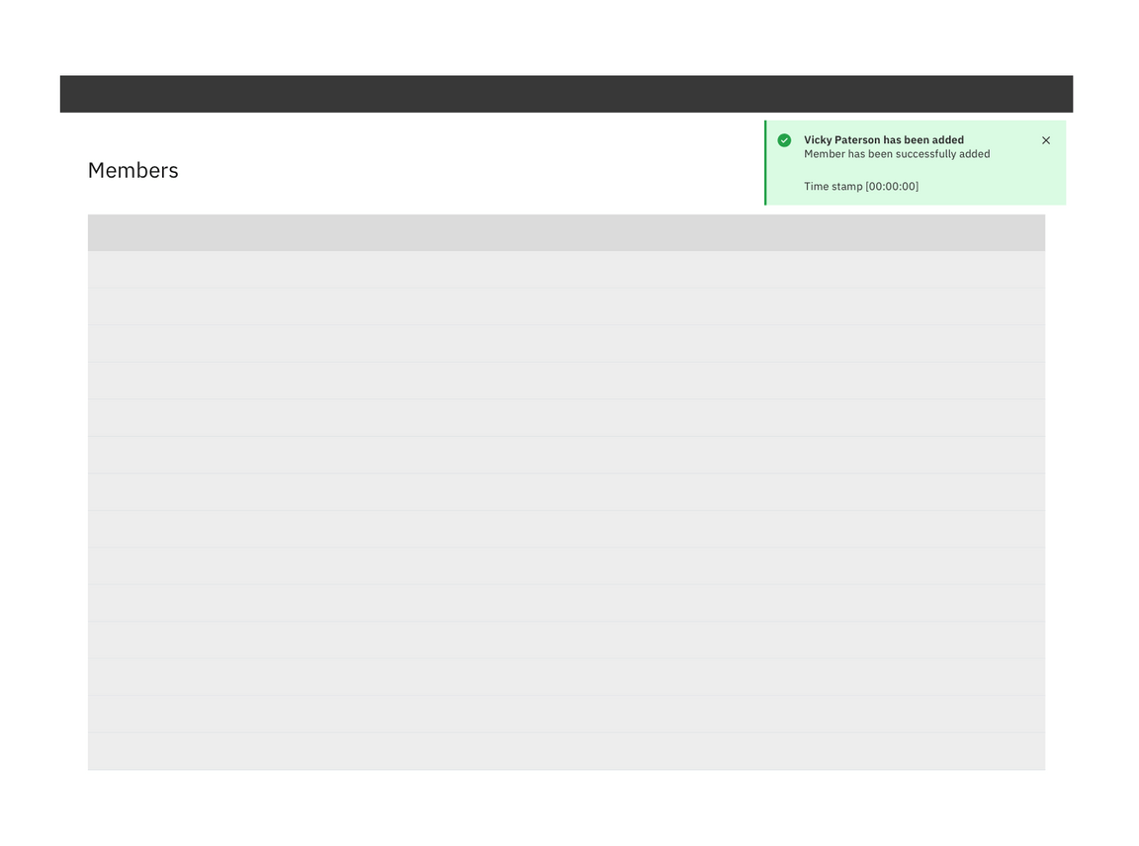
Task: Click the dark navigation bar
Action: tap(567, 93)
